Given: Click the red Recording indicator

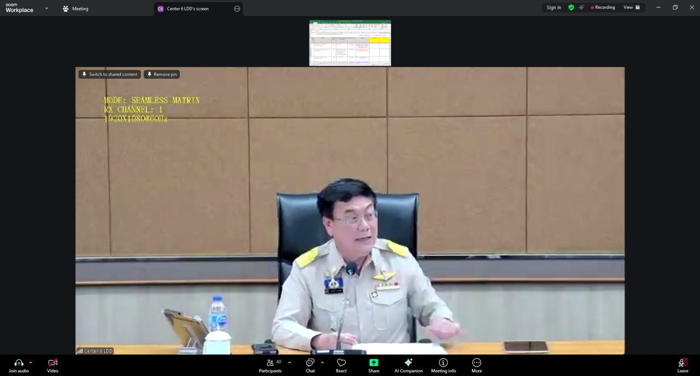Looking at the screenshot, I should tap(602, 7).
